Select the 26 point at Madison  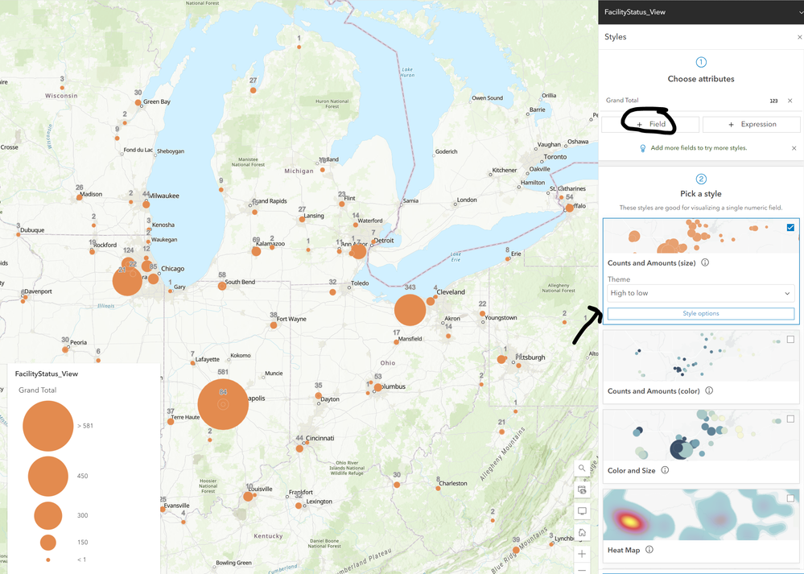pos(80,197)
